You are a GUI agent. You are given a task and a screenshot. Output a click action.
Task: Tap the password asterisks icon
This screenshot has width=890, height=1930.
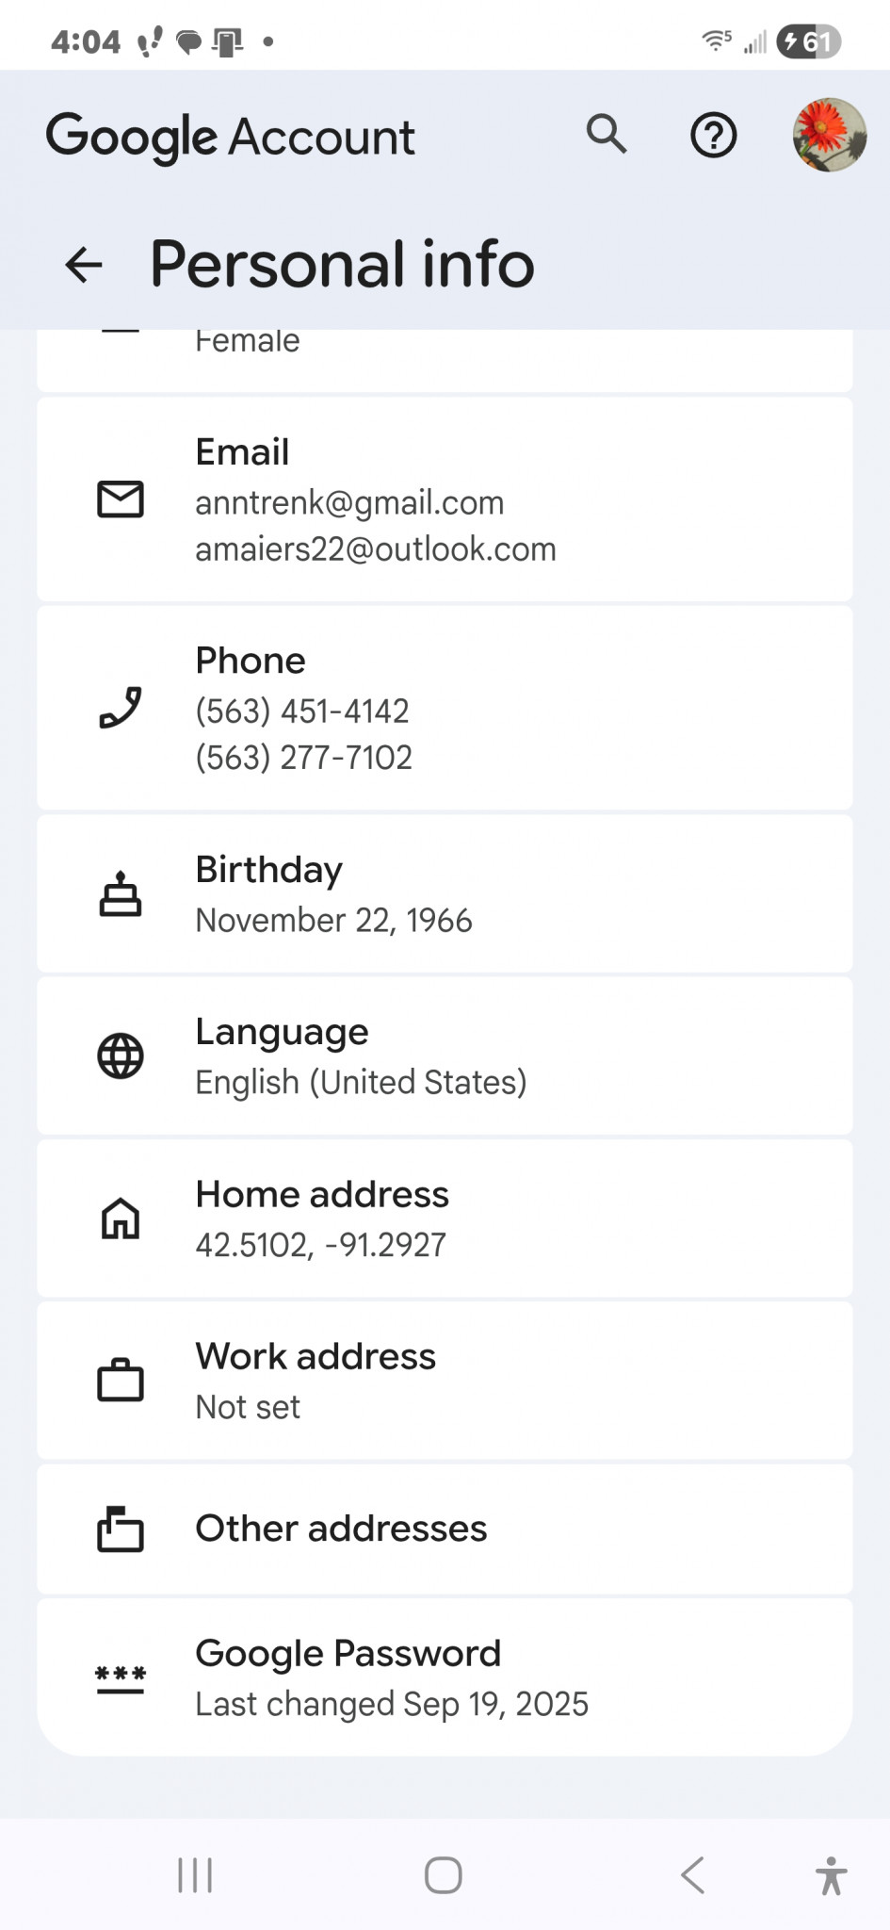[x=121, y=1679]
